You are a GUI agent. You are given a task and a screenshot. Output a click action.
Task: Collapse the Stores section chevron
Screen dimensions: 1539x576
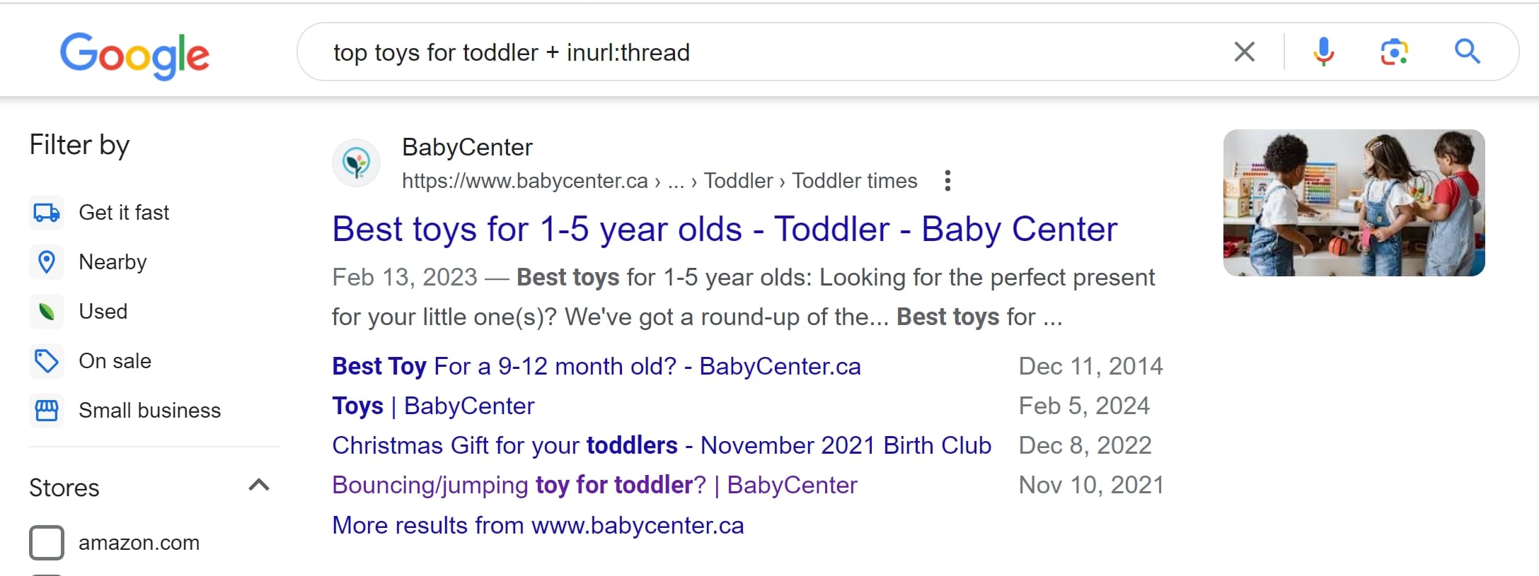259,486
